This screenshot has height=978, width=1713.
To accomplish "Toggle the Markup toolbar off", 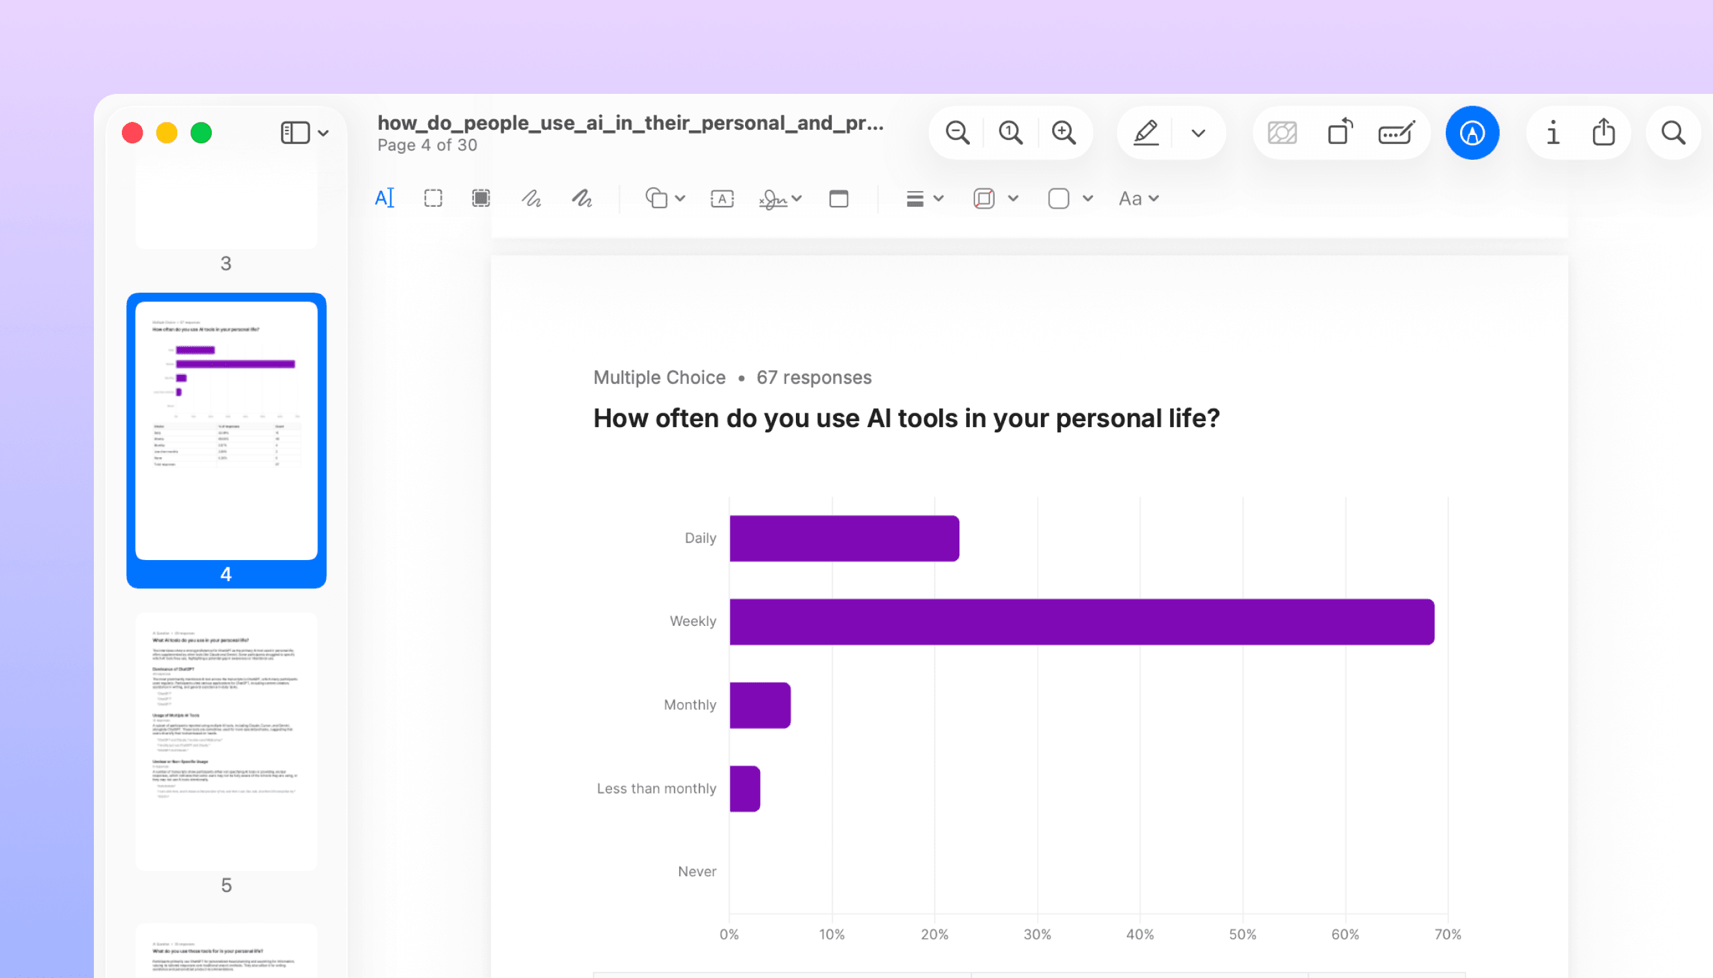I will [1472, 132].
